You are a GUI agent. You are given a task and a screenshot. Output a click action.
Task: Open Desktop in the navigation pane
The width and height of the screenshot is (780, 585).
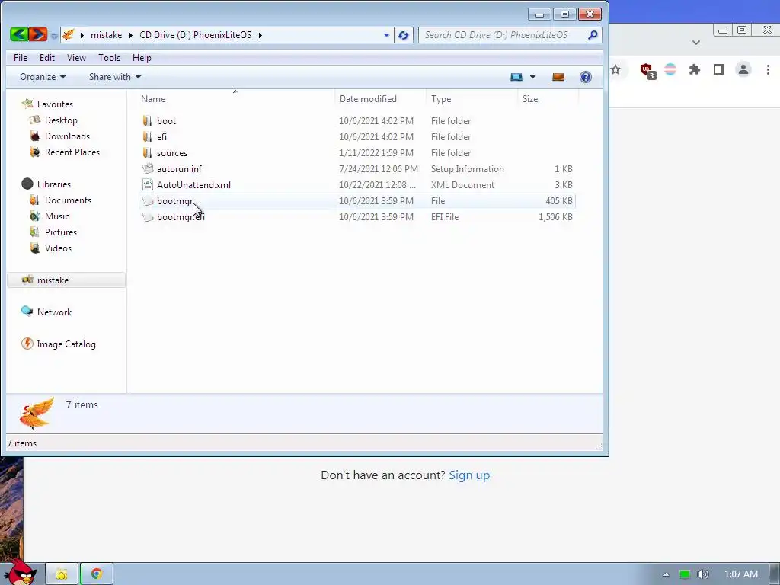coord(61,120)
